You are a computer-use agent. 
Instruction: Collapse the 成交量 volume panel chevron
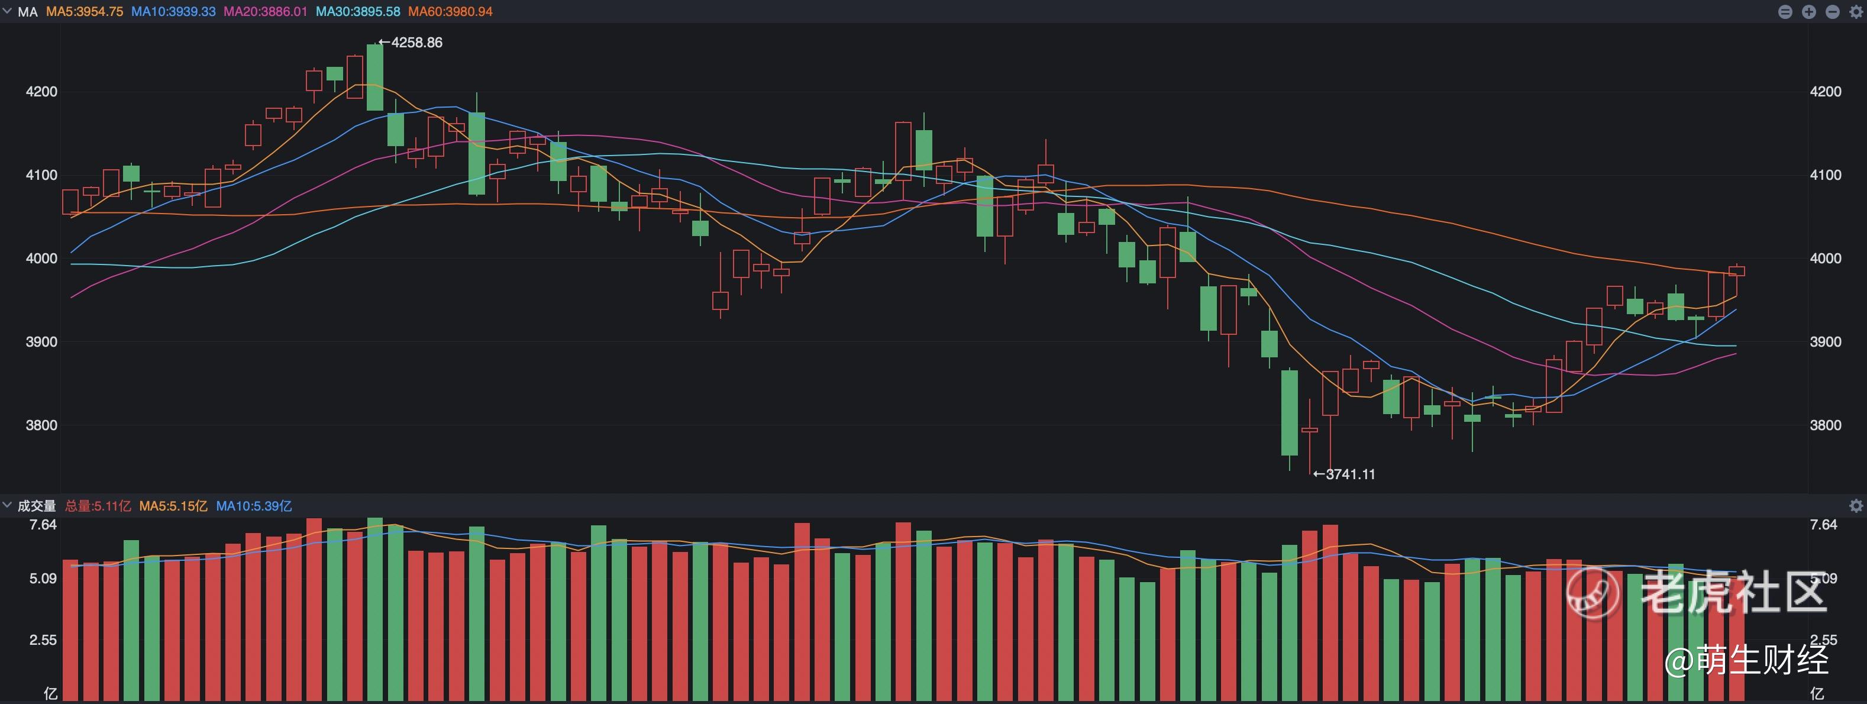coord(7,505)
